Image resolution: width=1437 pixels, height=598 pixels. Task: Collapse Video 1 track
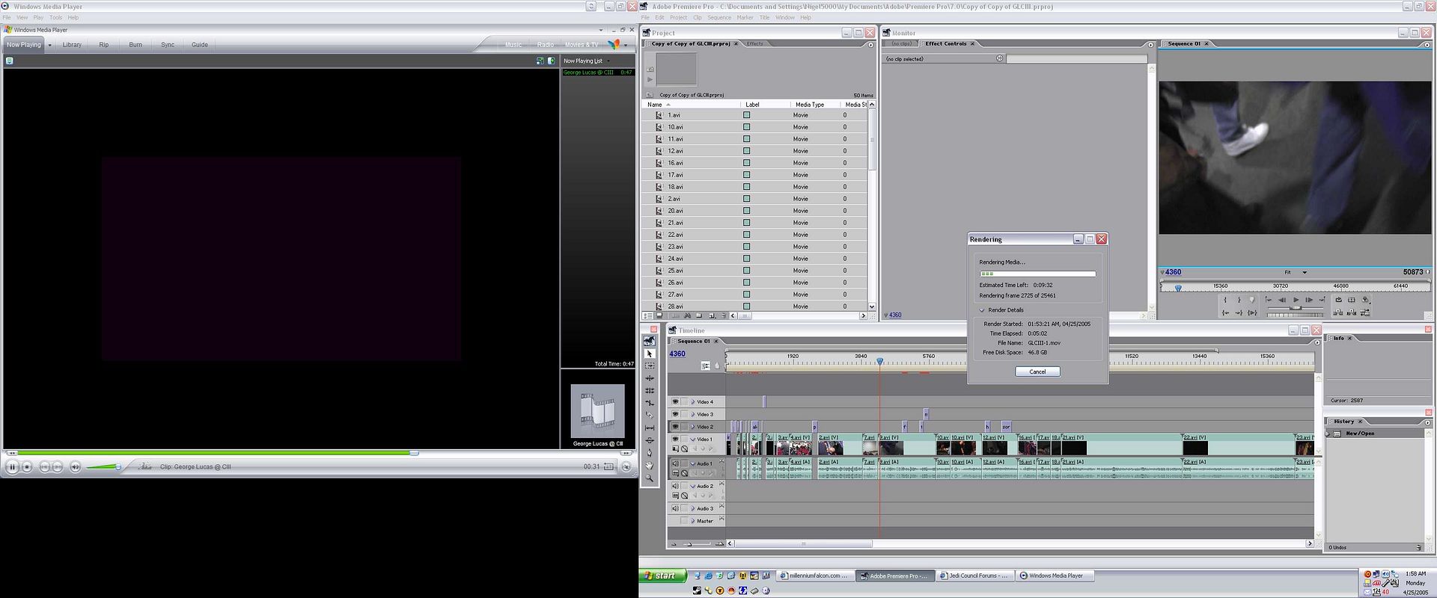click(693, 440)
